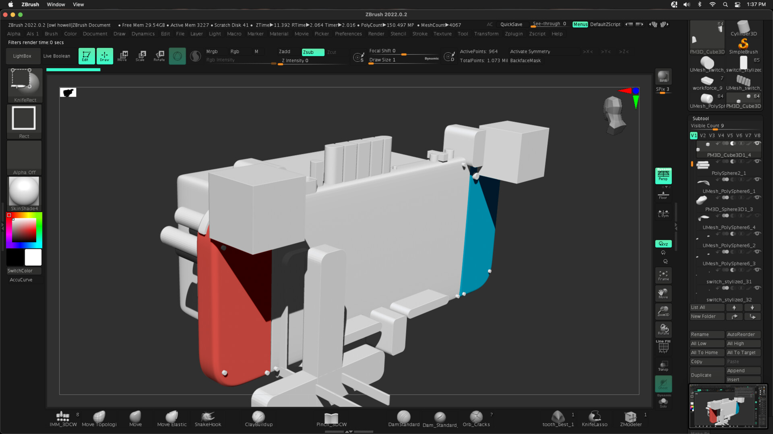Collapse the Subtool panel header
773x434 pixels.
(701, 119)
